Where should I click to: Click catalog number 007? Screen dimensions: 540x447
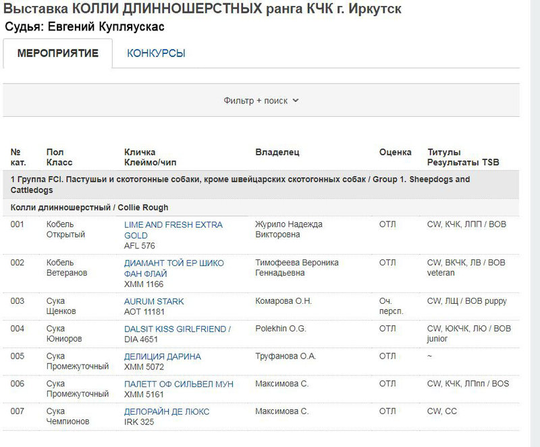click(x=18, y=411)
